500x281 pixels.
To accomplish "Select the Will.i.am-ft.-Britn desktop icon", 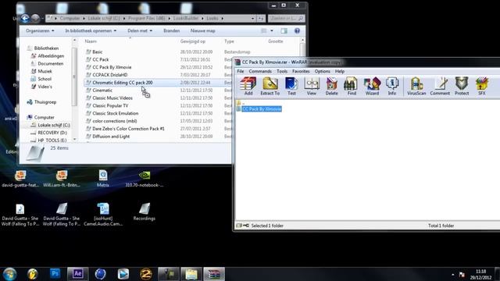I will [62, 179].
